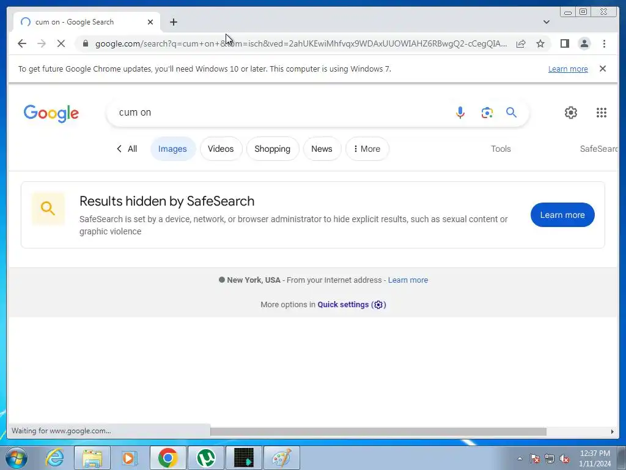Open the dark grid app taskbar icon
Image resolution: width=626 pixels, height=470 pixels.
243,458
